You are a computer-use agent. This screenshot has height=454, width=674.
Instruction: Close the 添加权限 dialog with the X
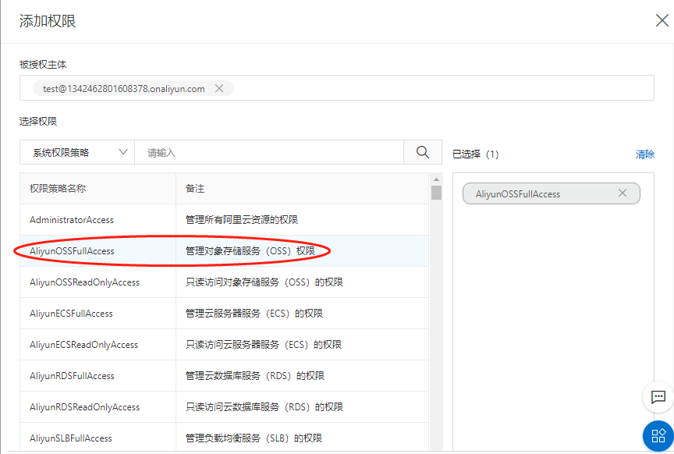[662, 20]
